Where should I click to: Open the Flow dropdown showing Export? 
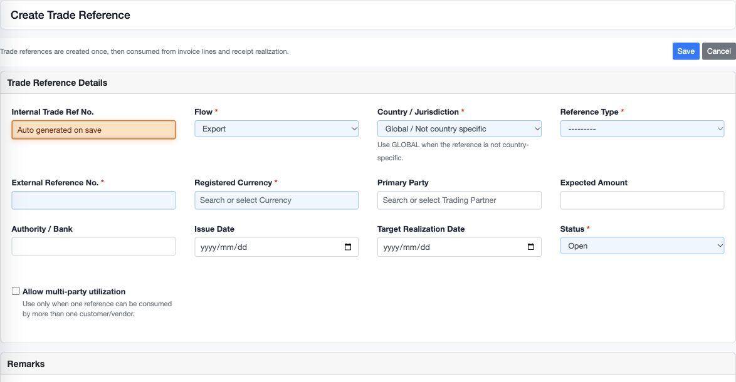(276, 129)
